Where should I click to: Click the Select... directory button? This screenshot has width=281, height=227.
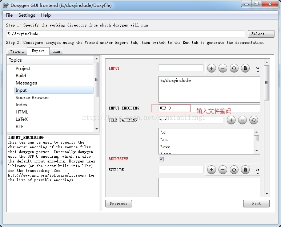click(261, 34)
